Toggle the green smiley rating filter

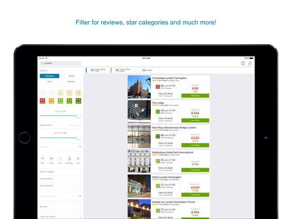point(69,101)
